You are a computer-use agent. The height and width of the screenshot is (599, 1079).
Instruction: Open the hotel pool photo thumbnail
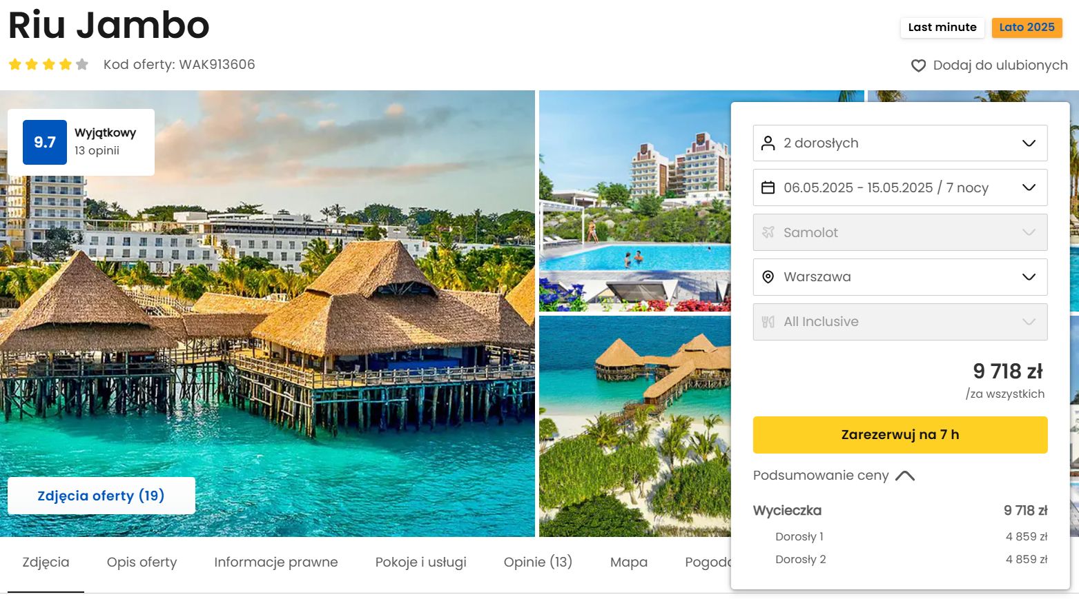click(x=634, y=201)
